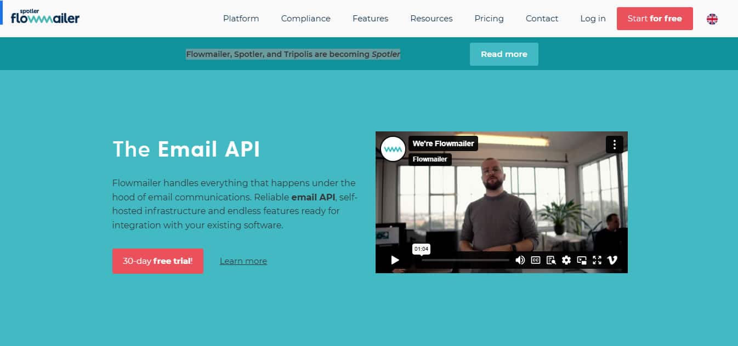Image resolution: width=738 pixels, height=346 pixels.
Task: Click the Read more banner button
Action: (x=503, y=54)
